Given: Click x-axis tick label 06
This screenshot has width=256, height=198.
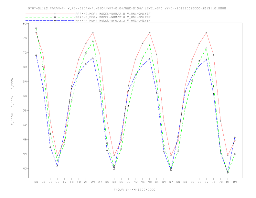Looking at the screenshot, I should coord(50,182).
